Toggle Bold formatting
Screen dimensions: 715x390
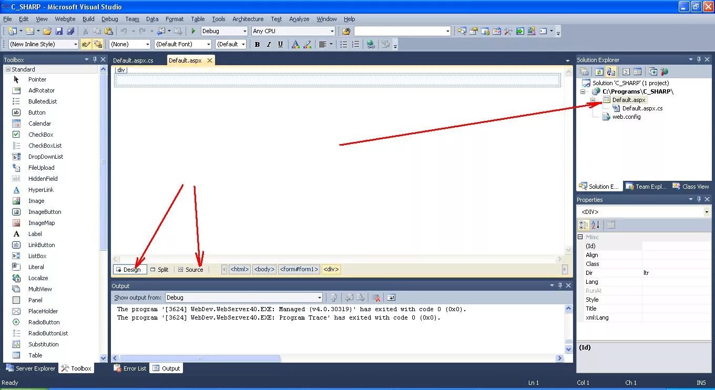point(257,44)
